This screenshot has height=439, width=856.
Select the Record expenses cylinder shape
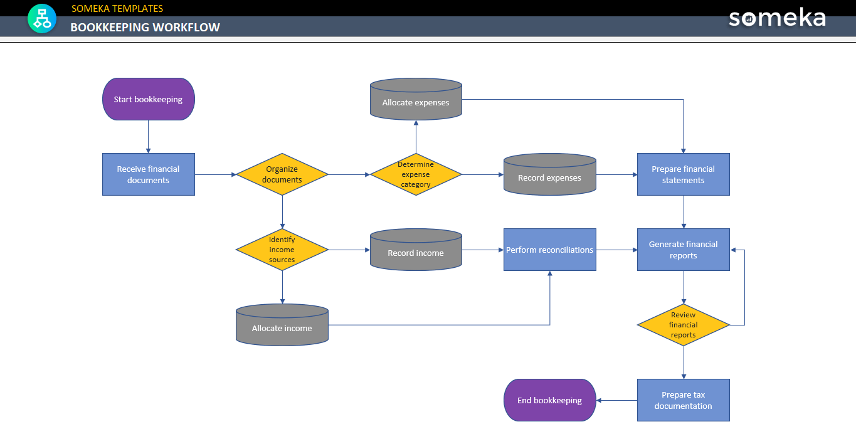coord(549,177)
